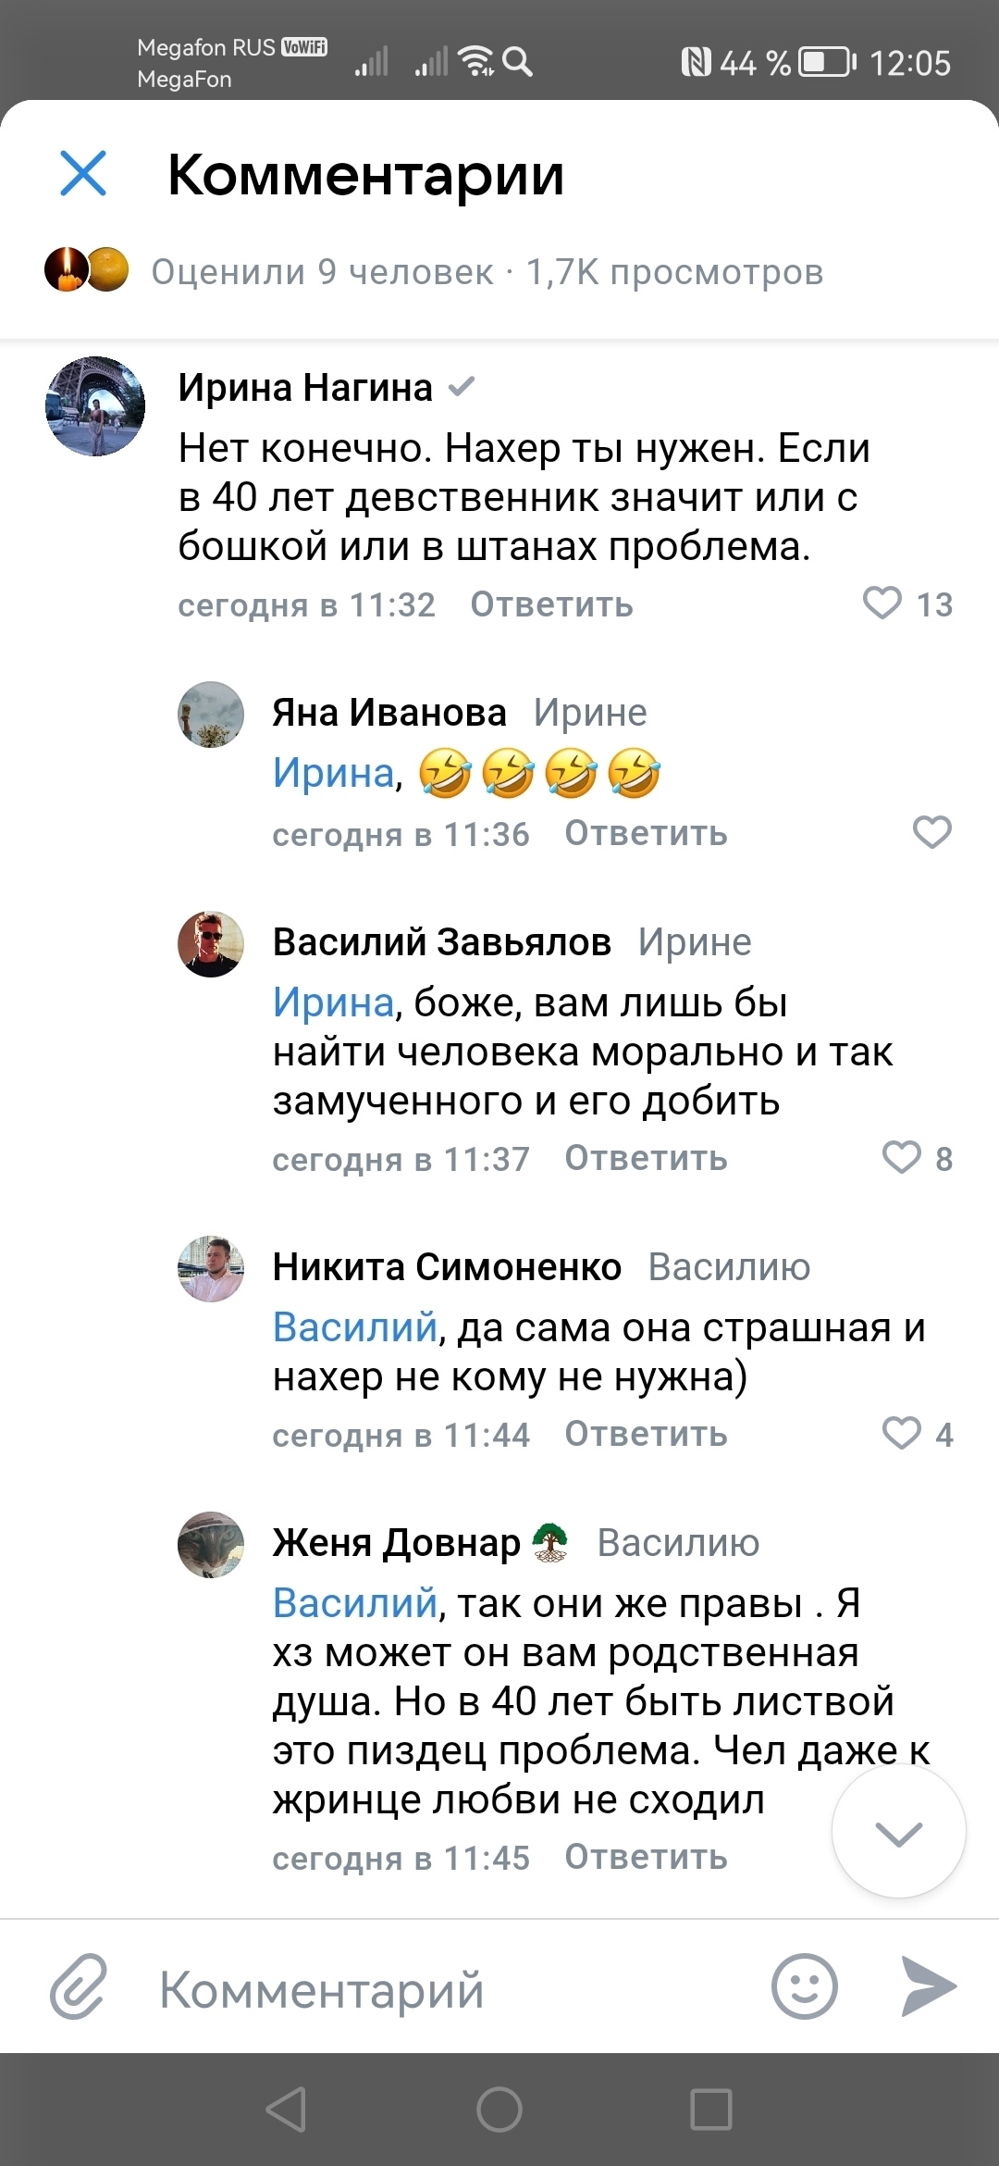Like Яна Иванова's emoji reply
999x2166 pixels.
coord(931,832)
